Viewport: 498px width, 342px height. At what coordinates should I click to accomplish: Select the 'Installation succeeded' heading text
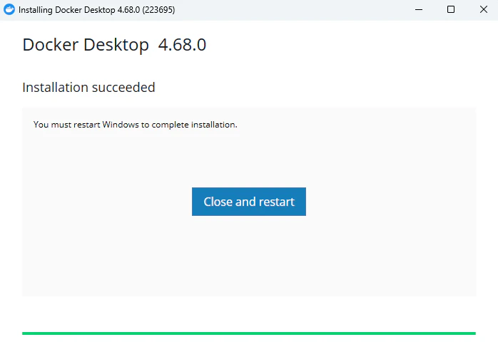pyautogui.click(x=88, y=87)
